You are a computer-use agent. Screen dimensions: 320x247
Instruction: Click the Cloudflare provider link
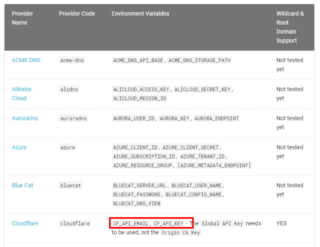(x=25, y=223)
